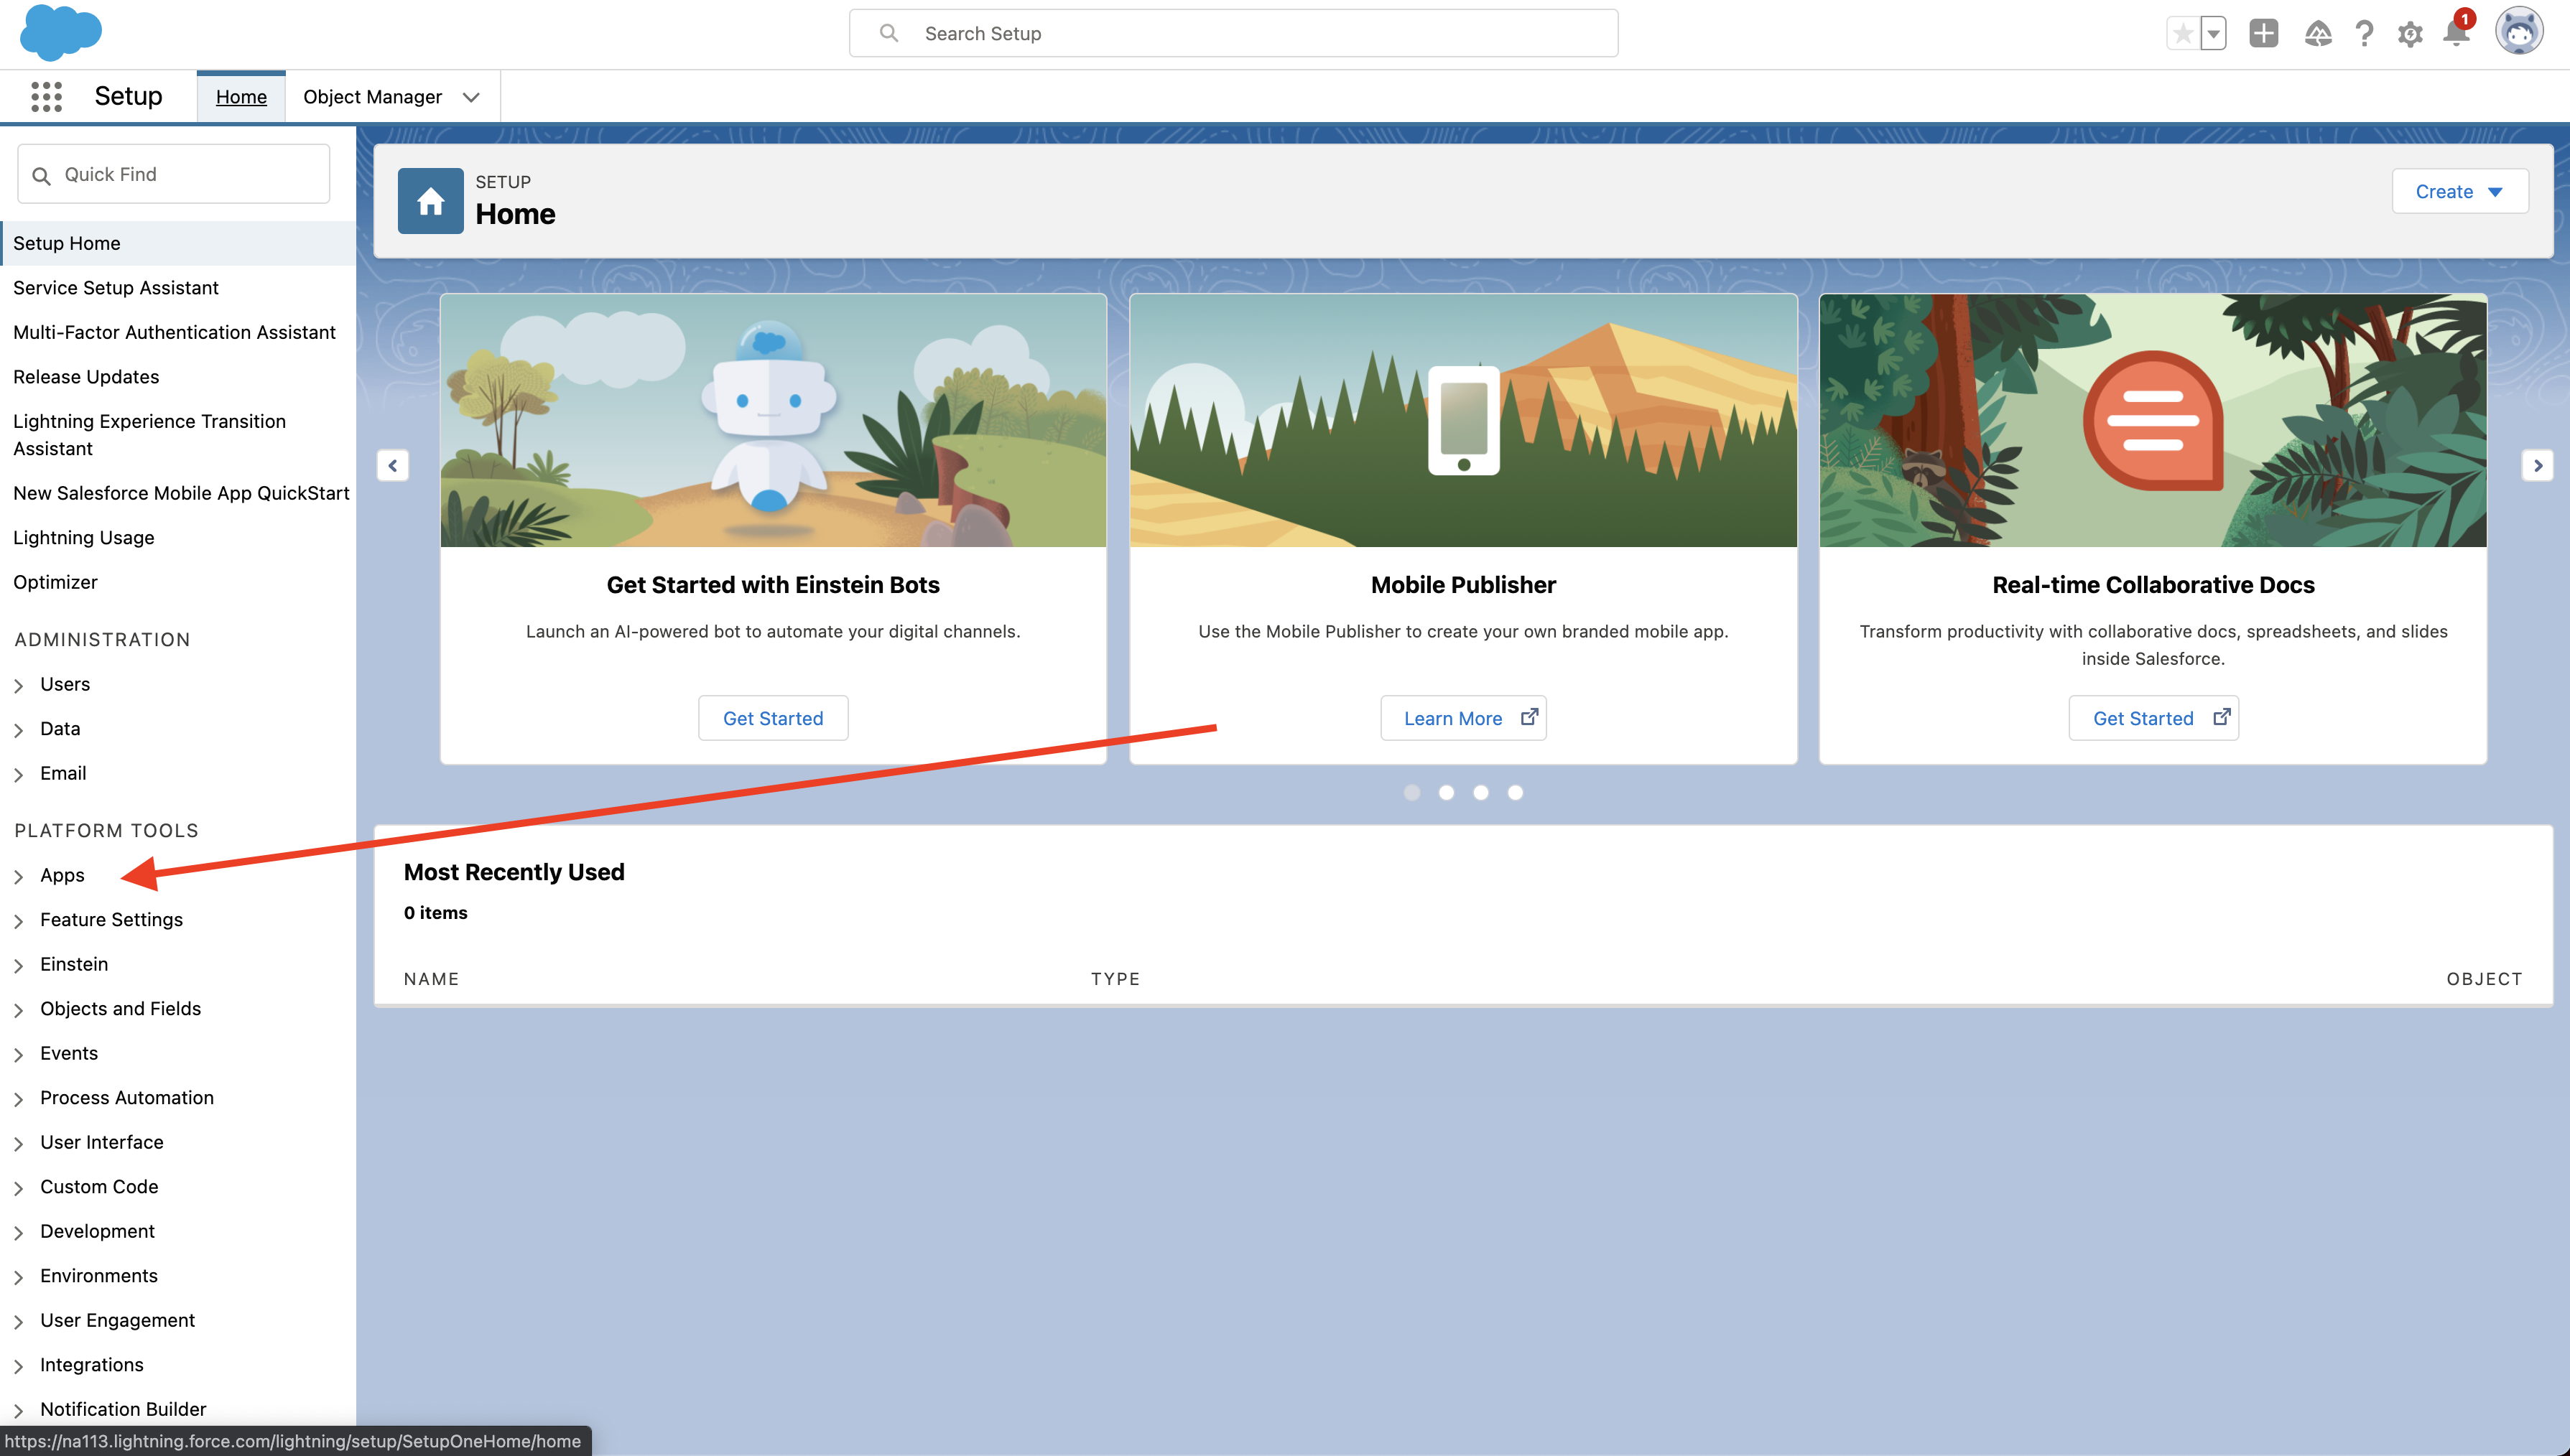Open Service Setup Assistant
Viewport: 2570px width, 1456px height.
(116, 288)
